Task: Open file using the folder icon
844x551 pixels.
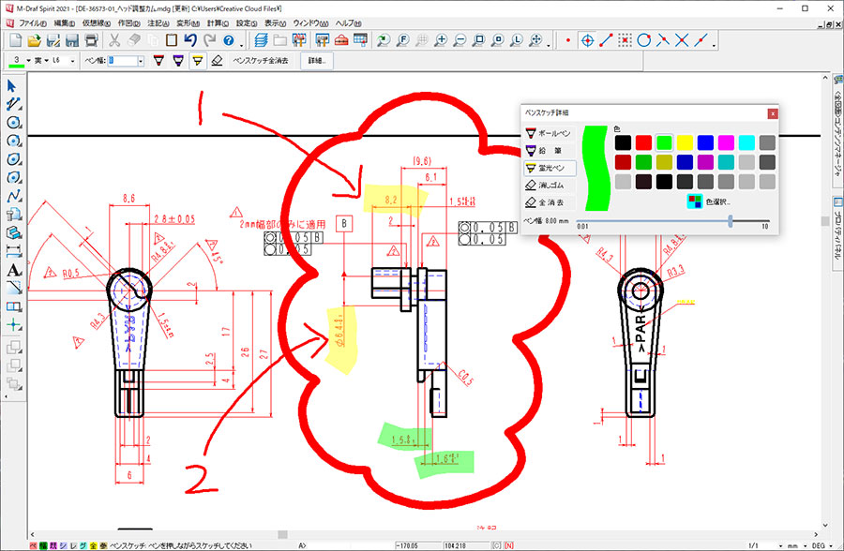Action: [x=35, y=40]
